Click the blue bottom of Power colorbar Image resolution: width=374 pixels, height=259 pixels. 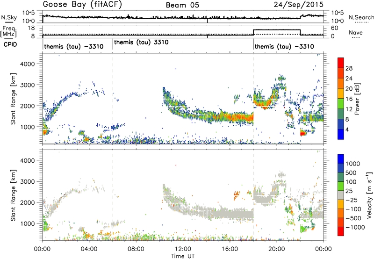[x=341, y=134]
